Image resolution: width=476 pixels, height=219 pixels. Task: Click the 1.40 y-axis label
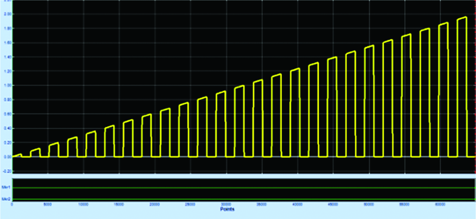tap(7, 57)
